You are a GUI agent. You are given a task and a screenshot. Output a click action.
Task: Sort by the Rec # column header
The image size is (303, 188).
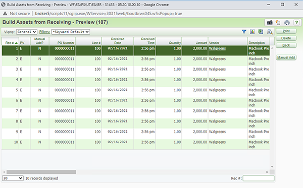click(11, 43)
